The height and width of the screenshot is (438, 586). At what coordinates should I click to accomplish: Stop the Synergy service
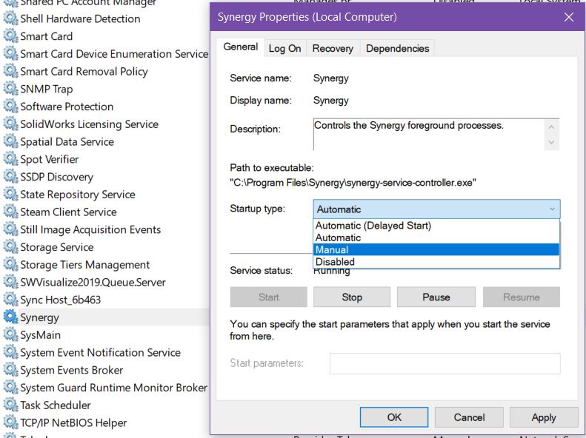pos(352,297)
